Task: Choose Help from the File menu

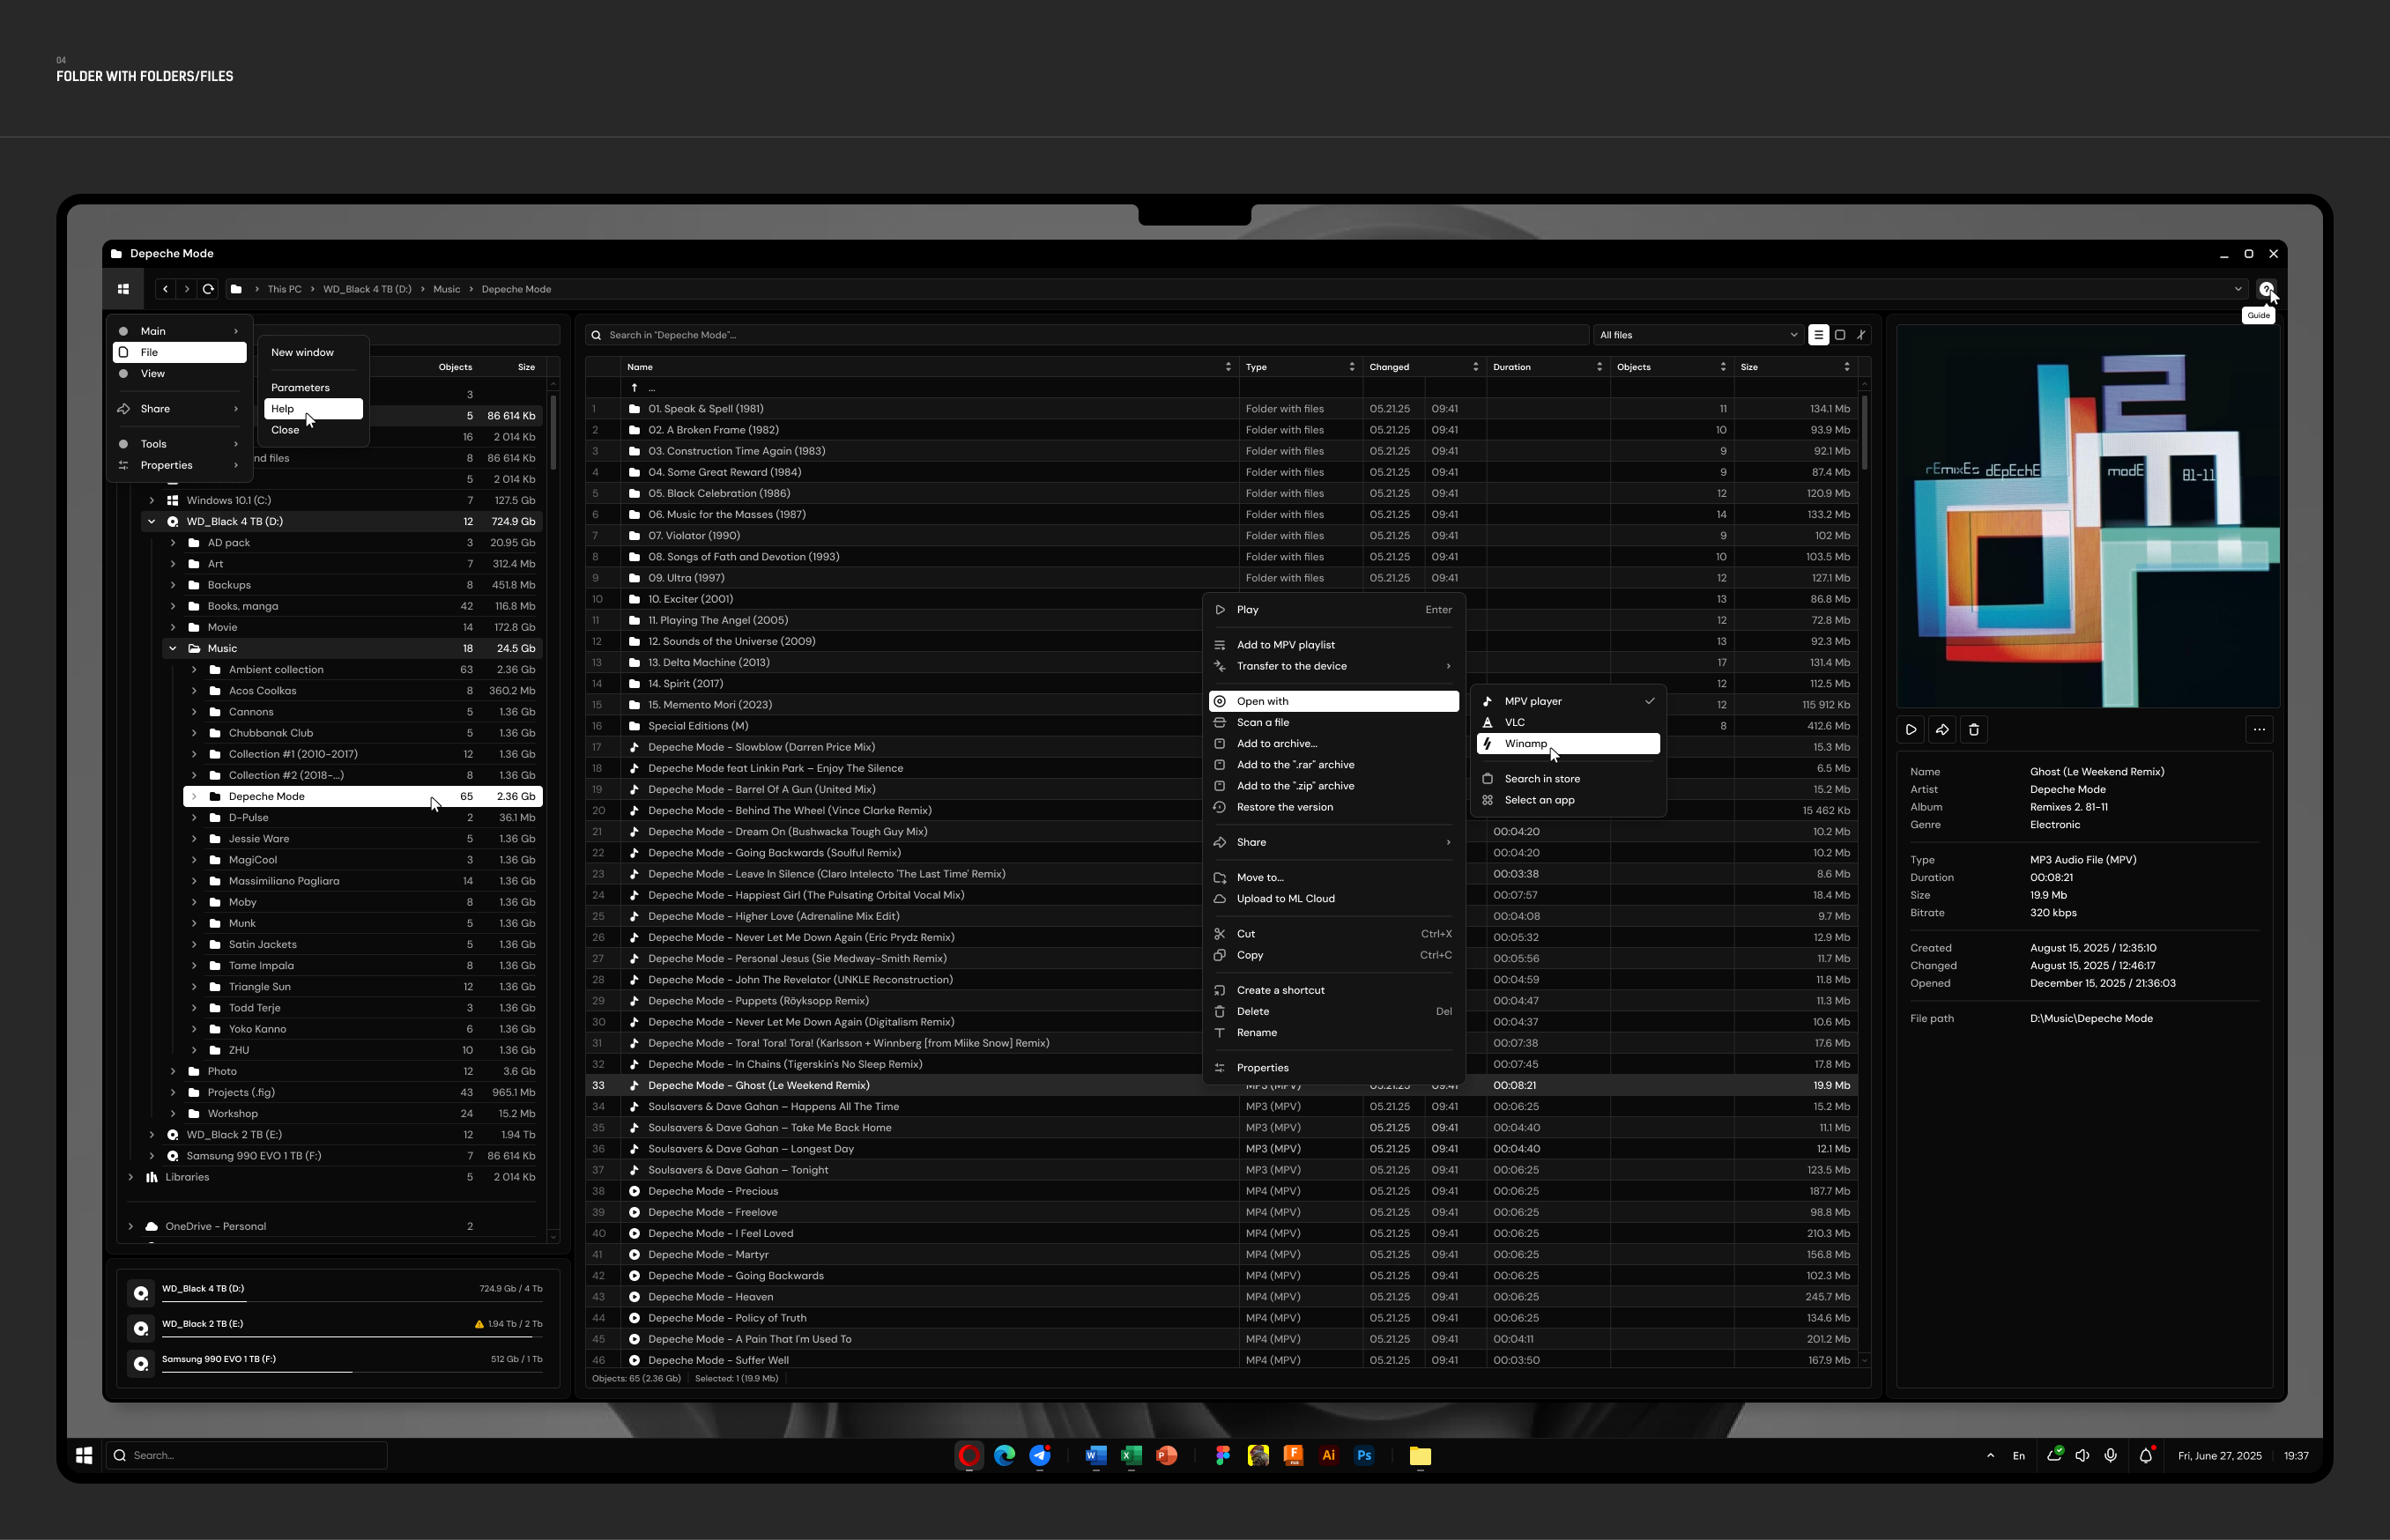Action: (283, 409)
